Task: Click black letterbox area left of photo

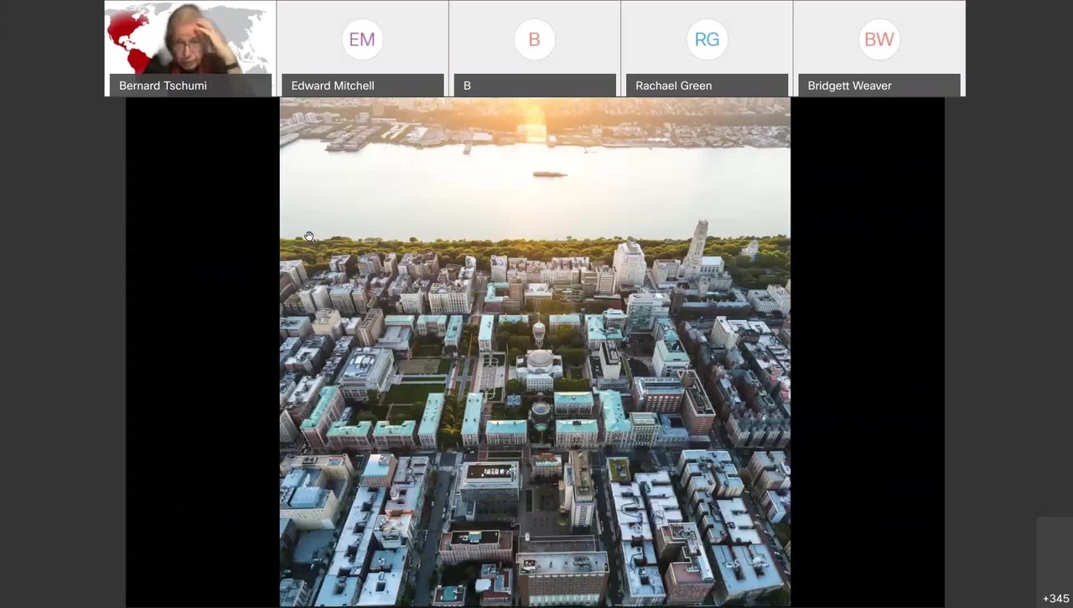Action: click(x=203, y=352)
